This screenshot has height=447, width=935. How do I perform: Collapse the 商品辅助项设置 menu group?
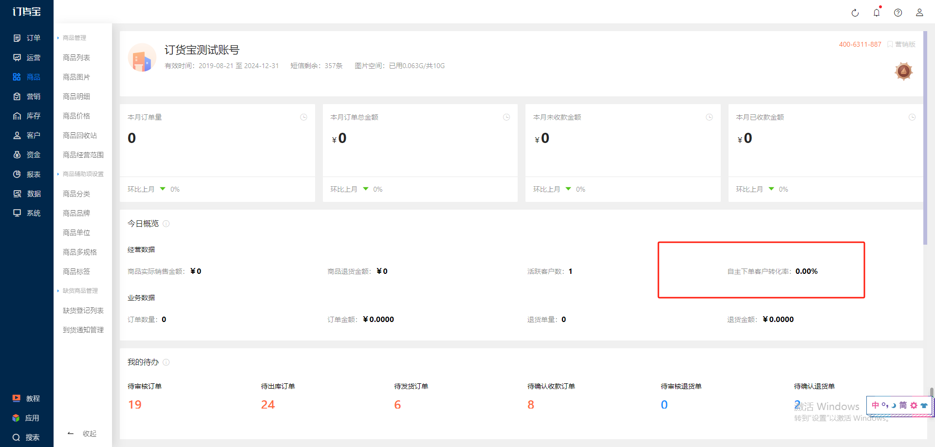[81, 174]
